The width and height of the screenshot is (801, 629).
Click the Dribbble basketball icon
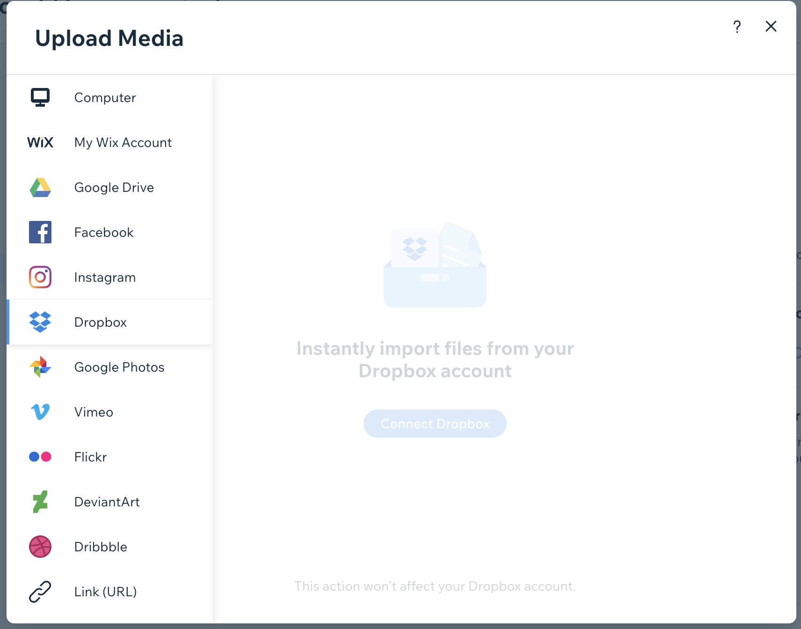[x=40, y=547]
